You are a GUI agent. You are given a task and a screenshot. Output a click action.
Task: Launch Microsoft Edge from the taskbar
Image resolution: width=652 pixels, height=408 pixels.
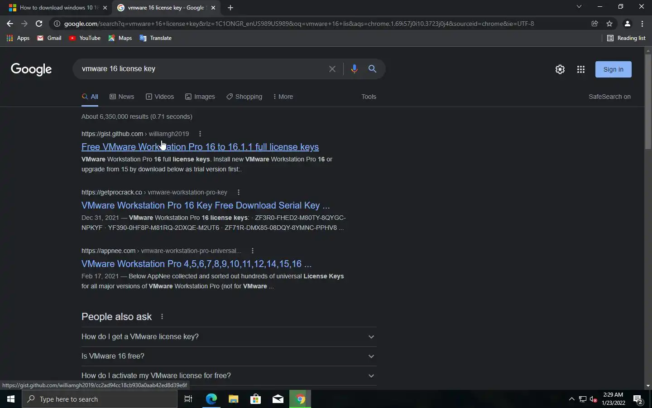click(211, 399)
